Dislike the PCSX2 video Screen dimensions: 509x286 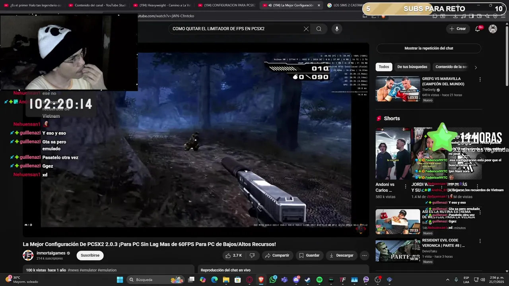[x=252, y=255]
